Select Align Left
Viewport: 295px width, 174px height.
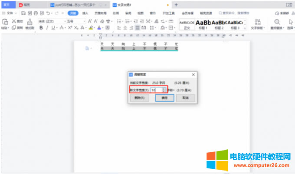pos(119,28)
